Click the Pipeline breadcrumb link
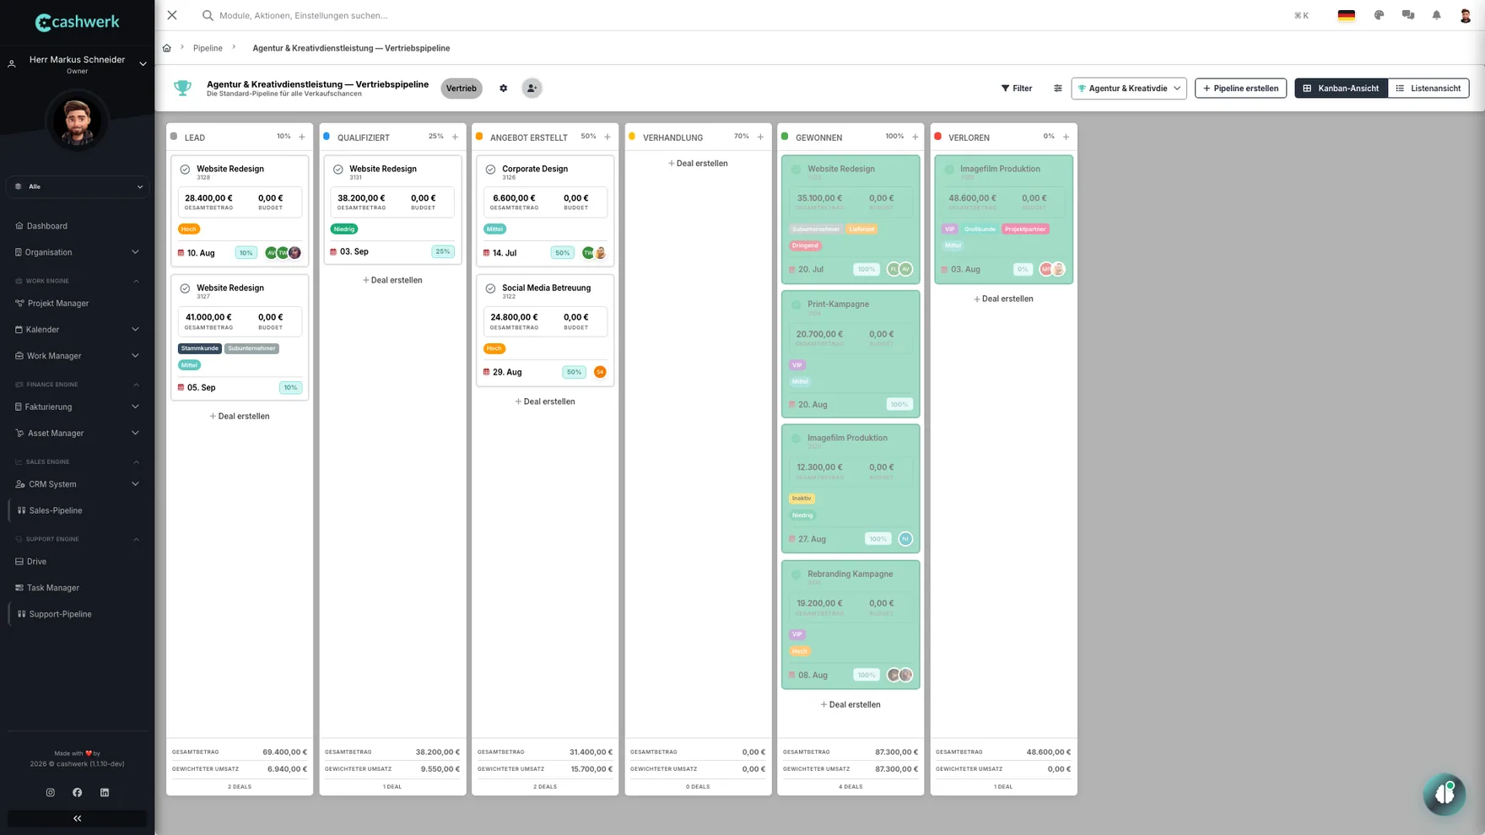Screen dimensions: 1485x835 click(x=208, y=48)
